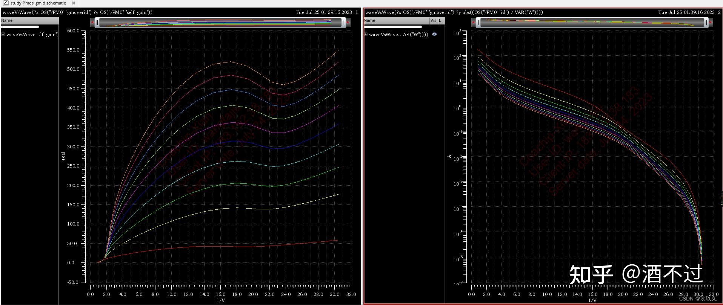This screenshot has width=723, height=305.
Task: Click the schematic icon on the study tab
Action: coord(6,3)
